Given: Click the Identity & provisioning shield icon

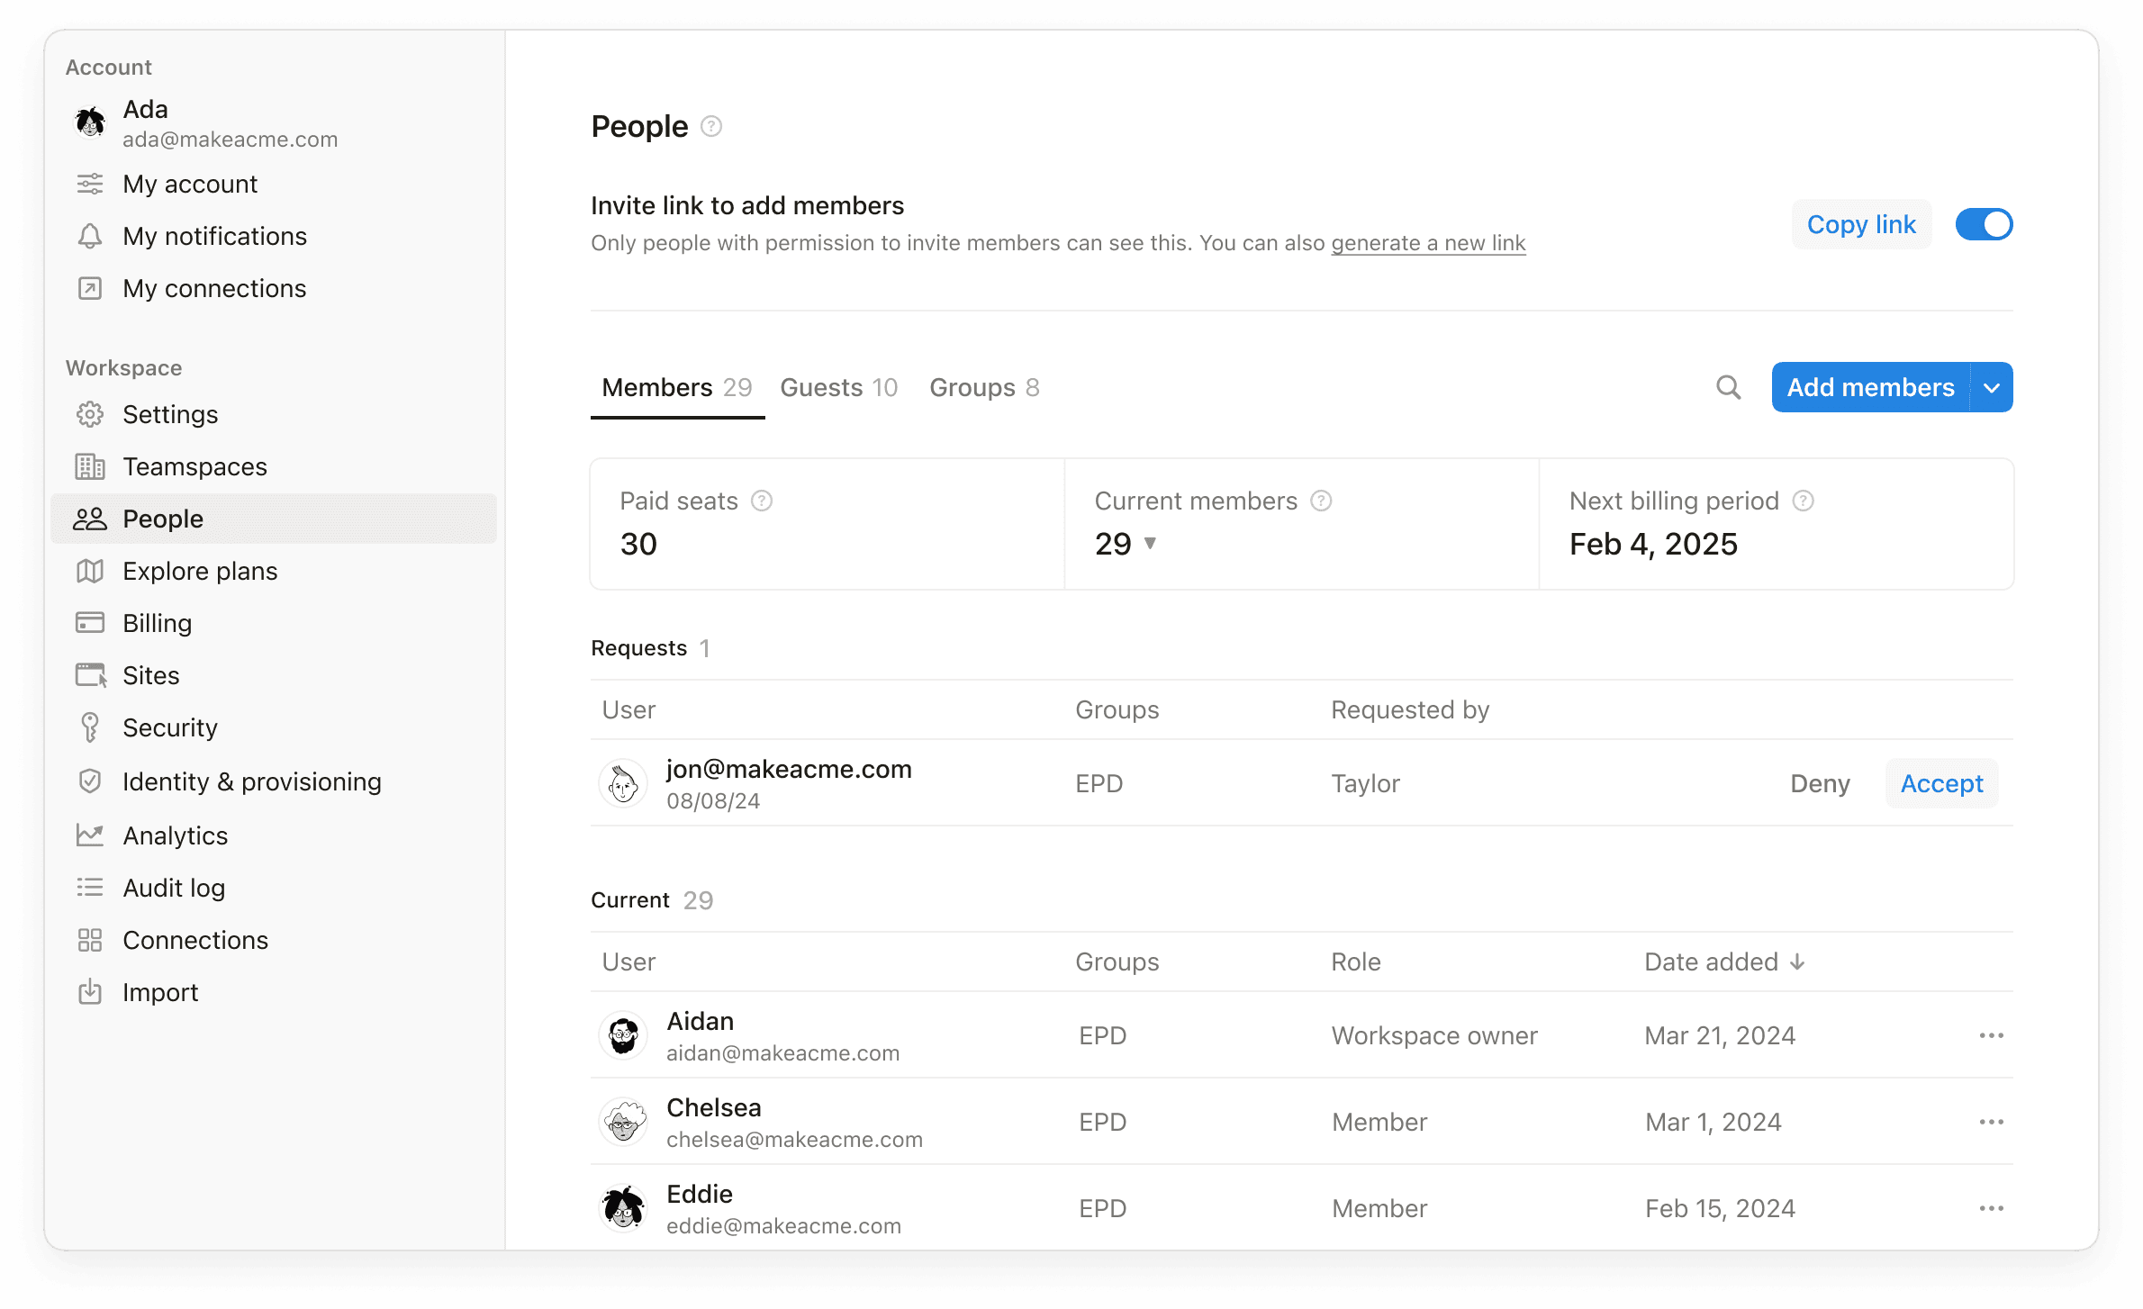Looking at the screenshot, I should 90,781.
